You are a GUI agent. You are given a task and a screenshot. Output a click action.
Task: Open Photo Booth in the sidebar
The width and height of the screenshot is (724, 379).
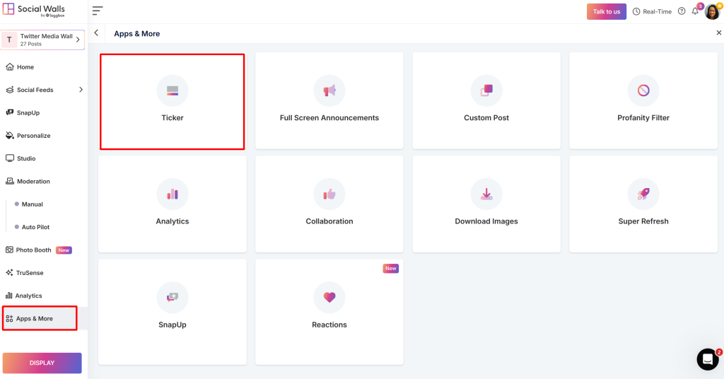tap(33, 250)
